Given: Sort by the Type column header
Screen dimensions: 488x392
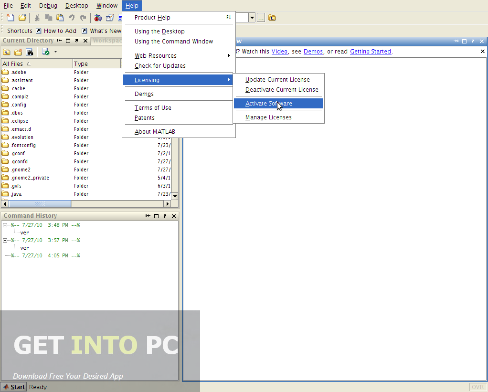Looking at the screenshot, I should coord(97,64).
